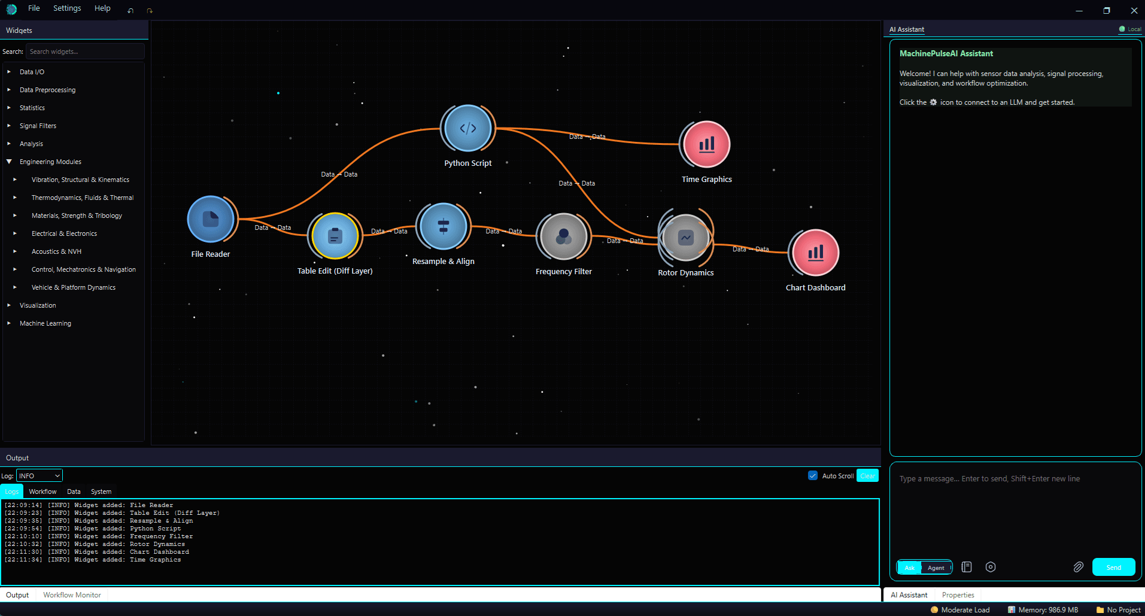Open the Log level INFO dropdown

(40, 476)
